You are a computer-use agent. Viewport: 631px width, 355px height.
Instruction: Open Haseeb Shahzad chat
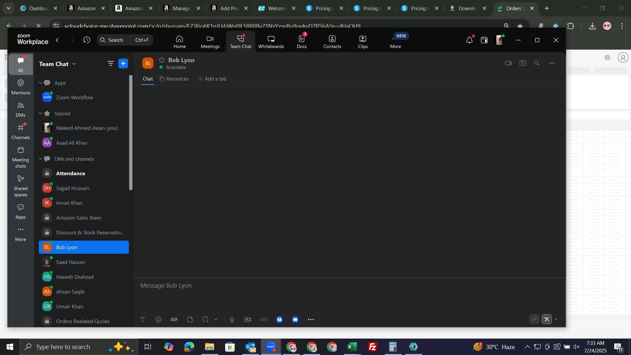[x=84, y=277]
